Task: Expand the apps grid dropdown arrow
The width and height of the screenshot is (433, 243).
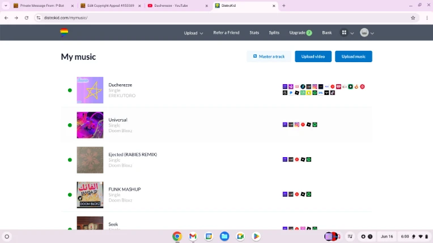Action: coord(352,33)
